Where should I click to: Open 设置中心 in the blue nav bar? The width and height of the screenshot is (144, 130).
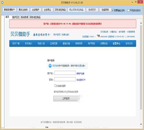[x=117, y=43]
